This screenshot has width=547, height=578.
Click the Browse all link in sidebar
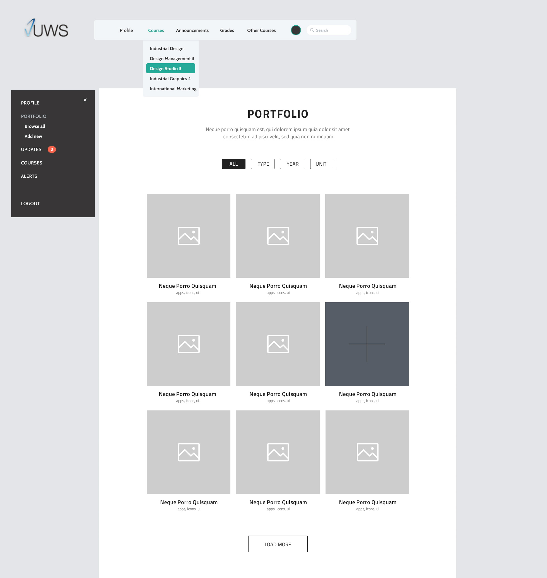[35, 126]
